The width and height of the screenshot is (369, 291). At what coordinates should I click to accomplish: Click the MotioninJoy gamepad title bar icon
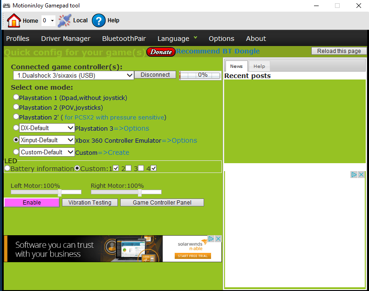point(7,6)
